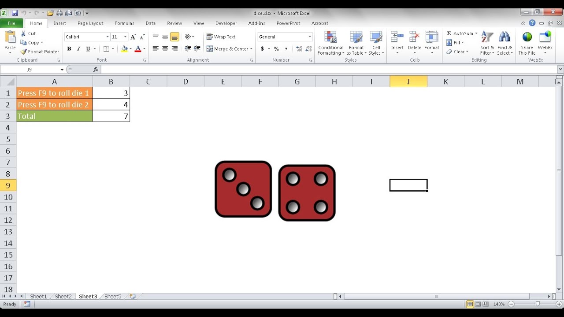
Task: Switch to the Sheet1 worksheet tab
Action: point(38,296)
